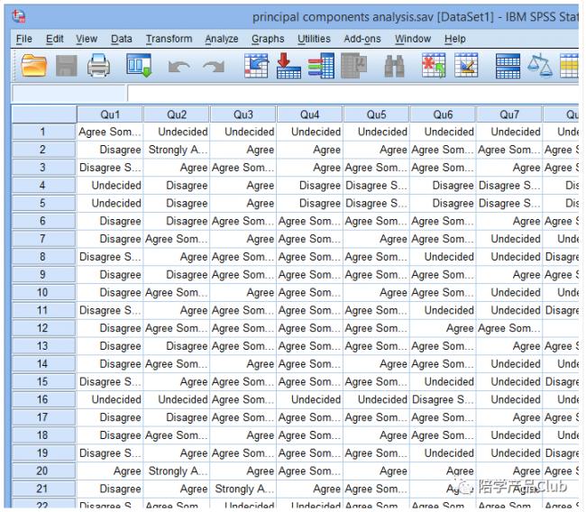This screenshot has width=586, height=512.
Task: Click the Go to Case icon
Action: pyautogui.click(x=256, y=66)
